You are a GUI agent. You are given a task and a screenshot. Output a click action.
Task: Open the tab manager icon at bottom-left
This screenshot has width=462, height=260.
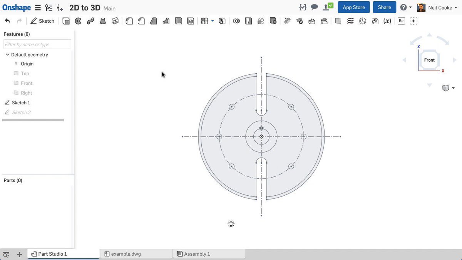click(x=6, y=254)
